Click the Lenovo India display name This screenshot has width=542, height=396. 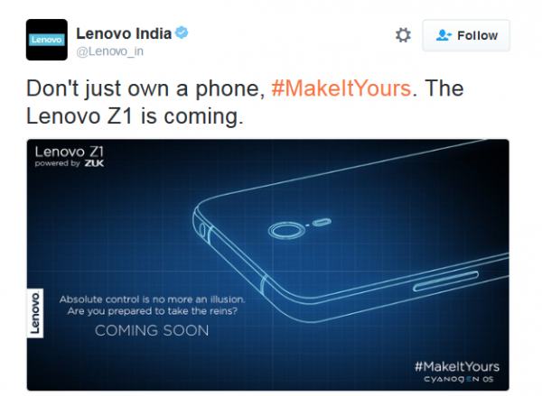point(124,33)
